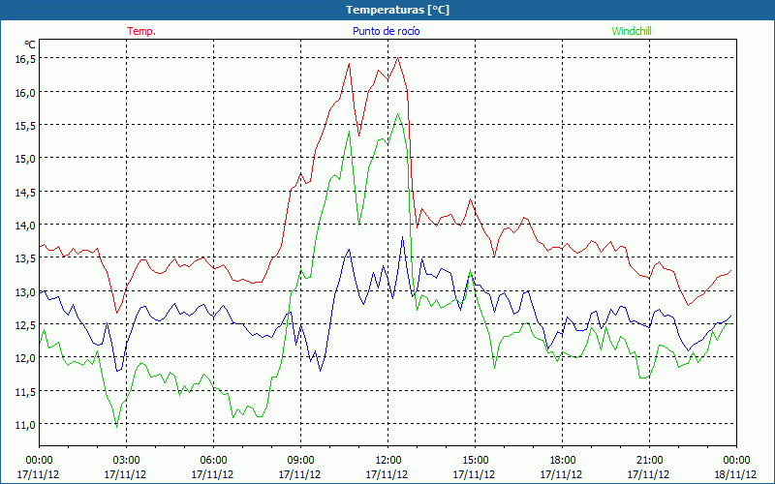This screenshot has height=484, width=775.
Task: Click the 09:00 time axis label
Action: (x=300, y=461)
